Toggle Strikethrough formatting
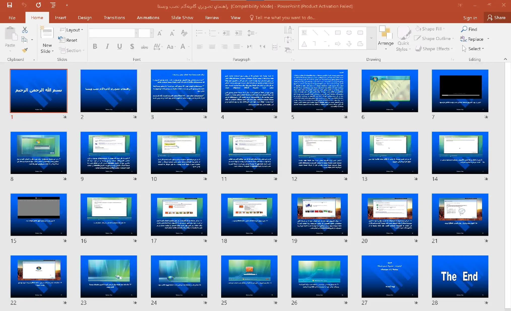The width and height of the screenshot is (511, 311). coord(144,47)
